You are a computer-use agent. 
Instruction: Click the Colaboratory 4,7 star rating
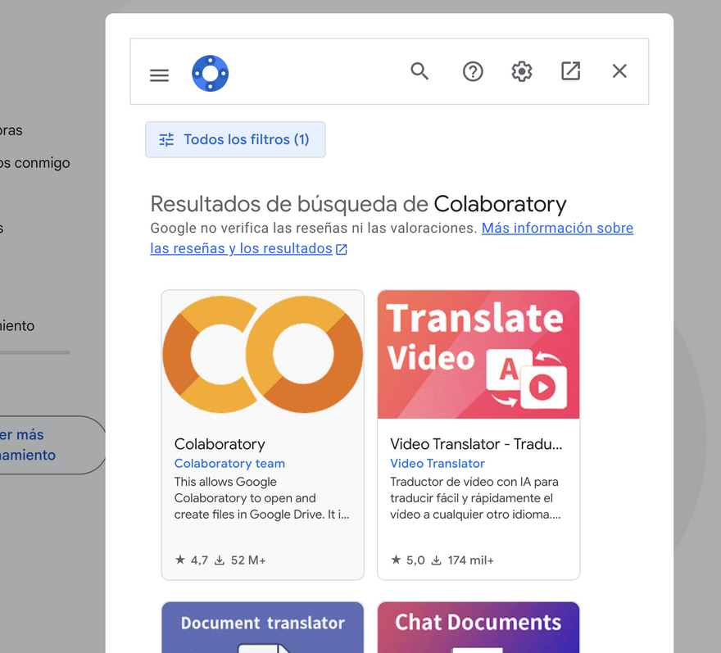coord(191,560)
